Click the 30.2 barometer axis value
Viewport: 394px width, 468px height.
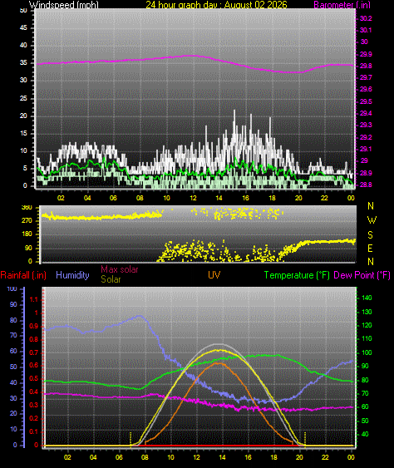[x=366, y=18]
